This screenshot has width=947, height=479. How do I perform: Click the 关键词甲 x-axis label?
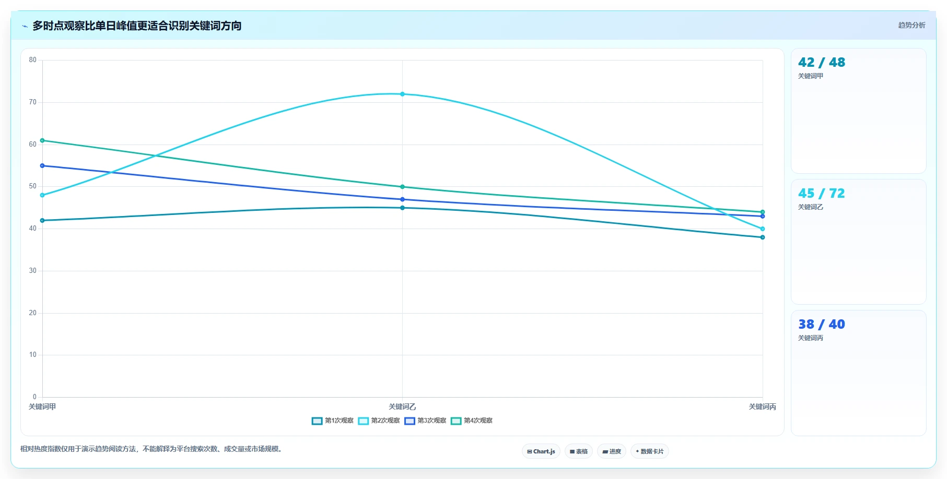pos(42,407)
